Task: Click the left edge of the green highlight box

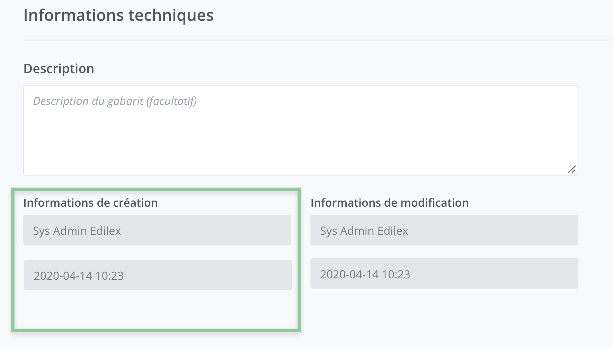Action: [x=13, y=260]
